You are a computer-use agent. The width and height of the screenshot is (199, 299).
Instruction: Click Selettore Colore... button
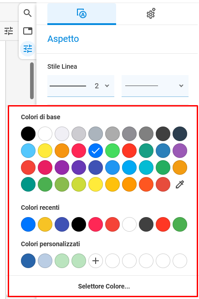tap(104, 286)
